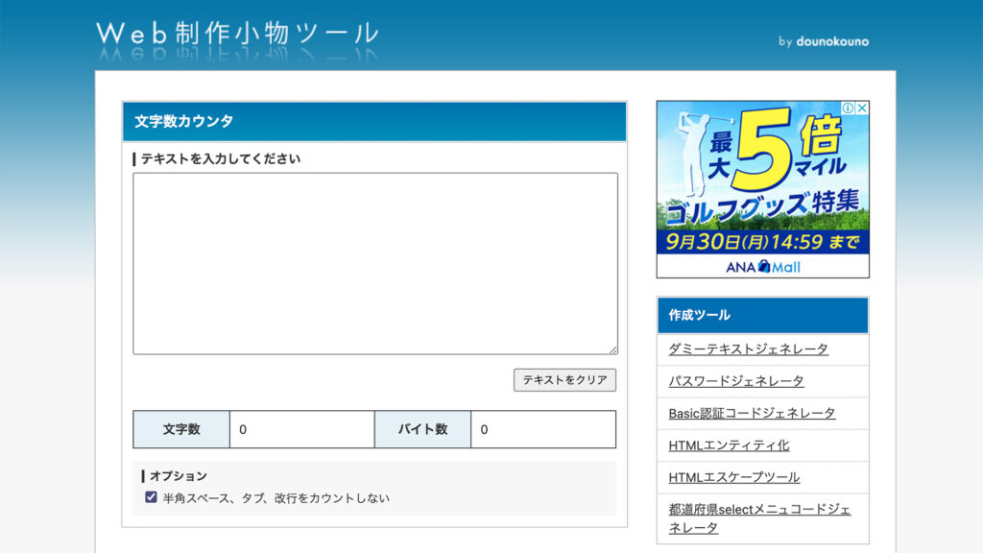Image resolution: width=983 pixels, height=553 pixels.
Task: Click the バイト数 count value cell
Action: (543, 429)
